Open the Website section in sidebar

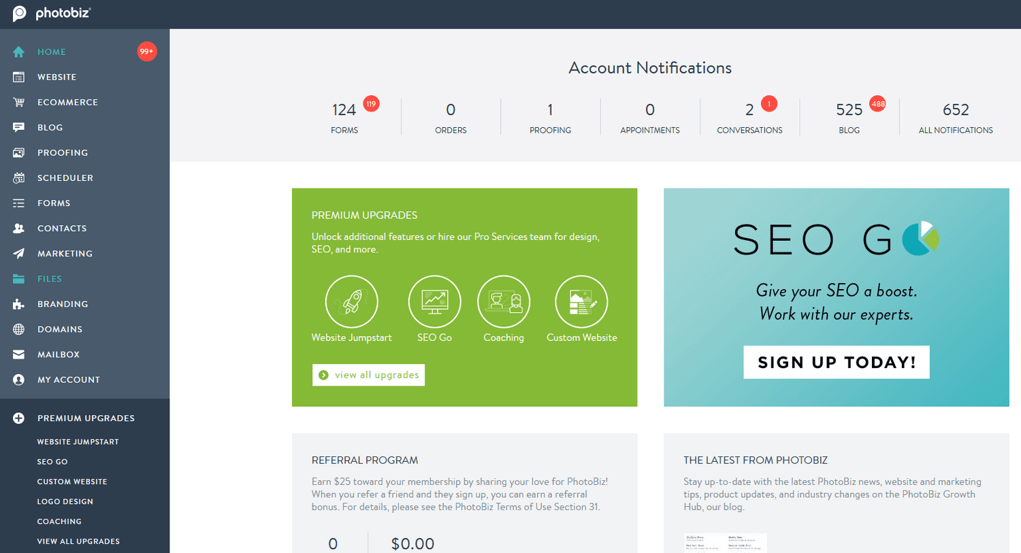(x=56, y=77)
